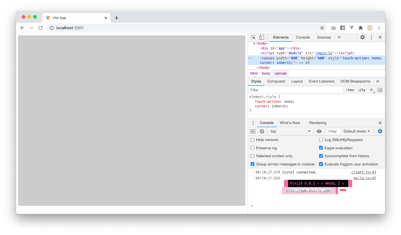Open the top context dropdown

[290, 131]
